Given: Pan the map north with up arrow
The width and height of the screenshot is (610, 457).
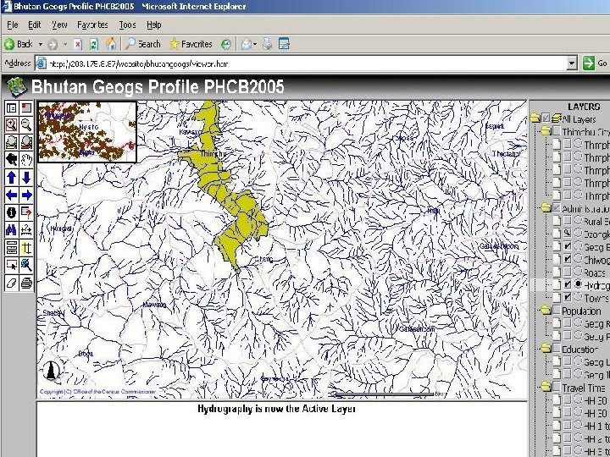Looking at the screenshot, I should coord(12,177).
